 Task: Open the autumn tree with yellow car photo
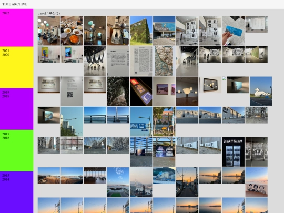pyautogui.click(x=164, y=121)
